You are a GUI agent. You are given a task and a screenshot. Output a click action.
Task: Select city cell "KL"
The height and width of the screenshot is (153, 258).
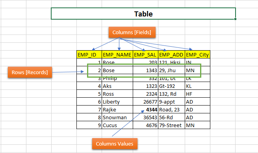[197, 86]
